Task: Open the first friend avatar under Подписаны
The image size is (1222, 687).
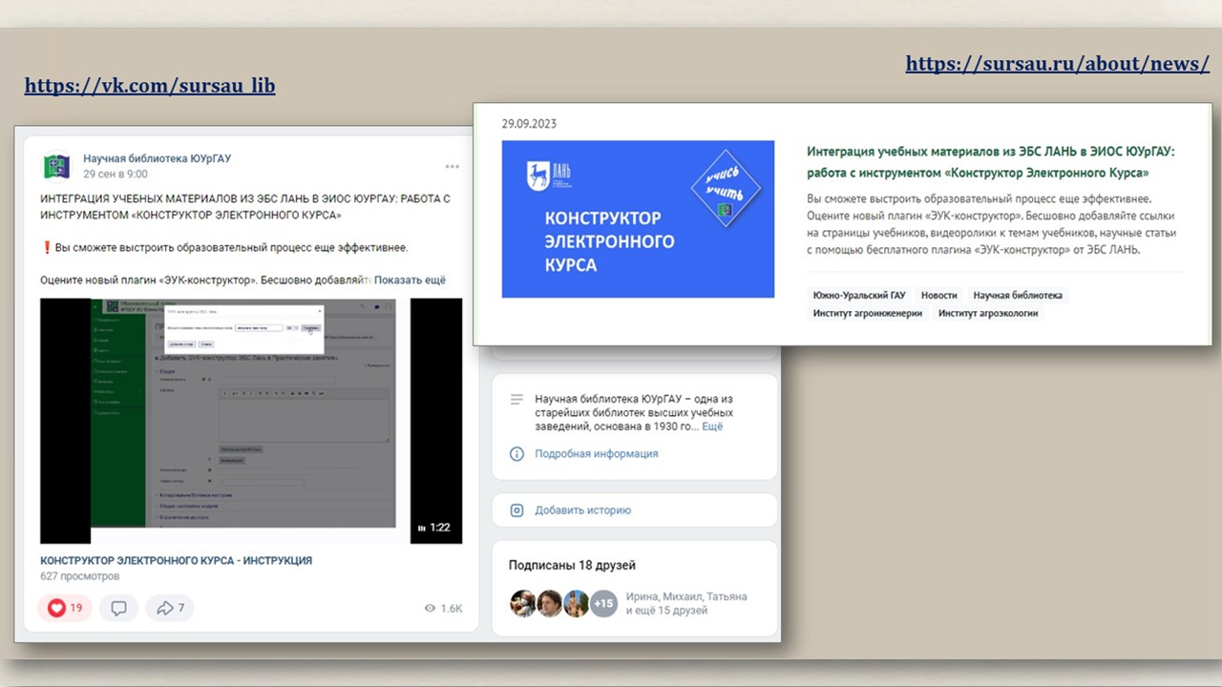Action: coord(522,604)
